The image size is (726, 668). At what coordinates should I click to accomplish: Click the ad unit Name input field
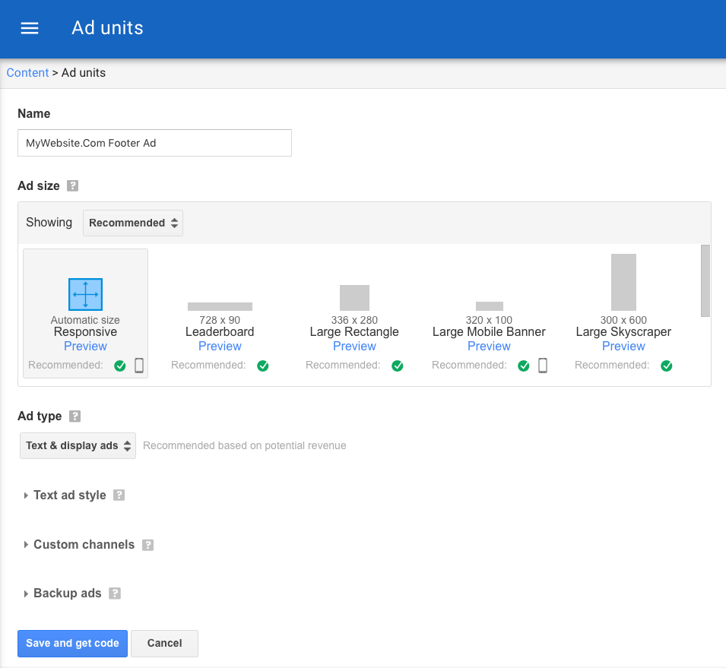tap(154, 143)
